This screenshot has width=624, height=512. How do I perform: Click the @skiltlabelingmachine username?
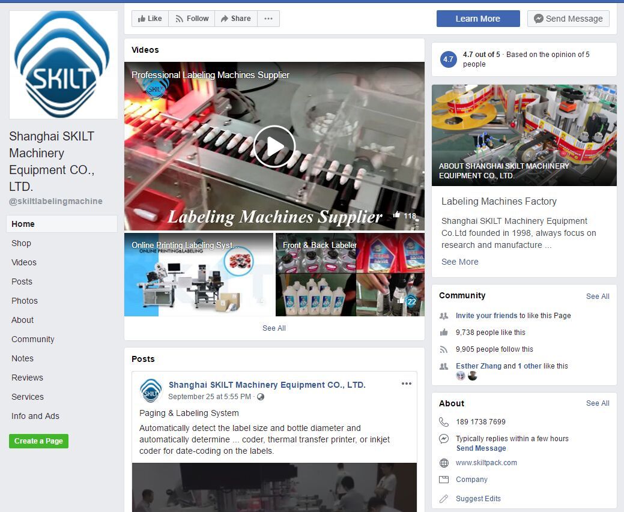pyautogui.click(x=56, y=201)
